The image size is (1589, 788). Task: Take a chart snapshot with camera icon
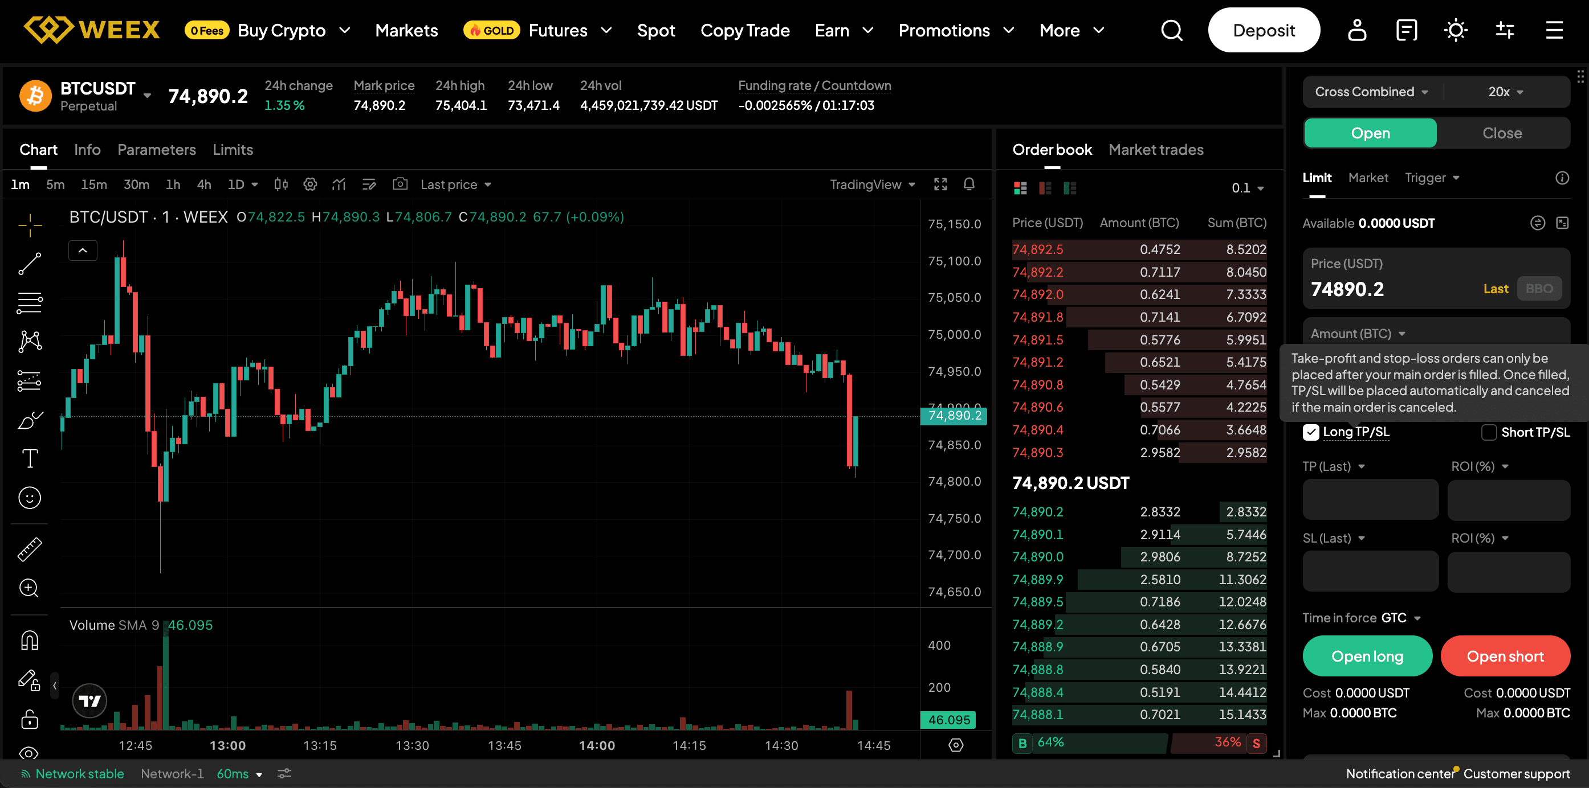(x=400, y=184)
